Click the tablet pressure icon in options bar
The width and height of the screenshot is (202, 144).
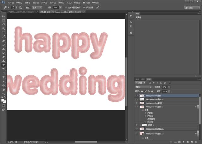(x=98, y=8)
